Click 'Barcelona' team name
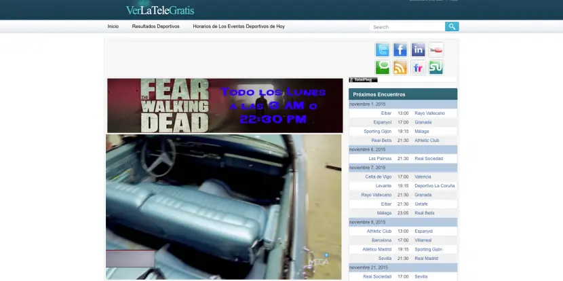 [381, 240]
